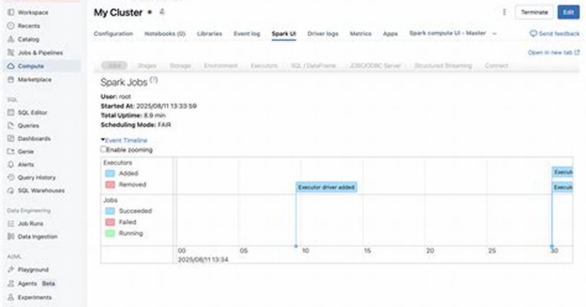Click the Marketplace sidebar icon
The image size is (586, 307).
click(11, 80)
